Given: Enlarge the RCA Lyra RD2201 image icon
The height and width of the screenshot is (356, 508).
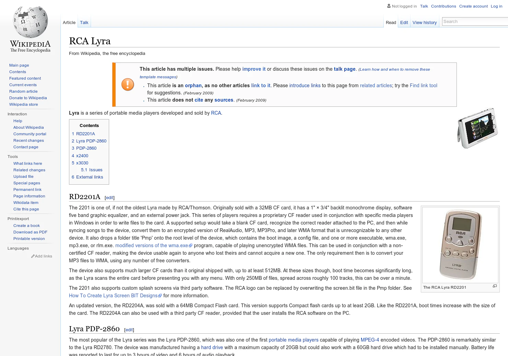Looking at the screenshot, I should 495,286.
